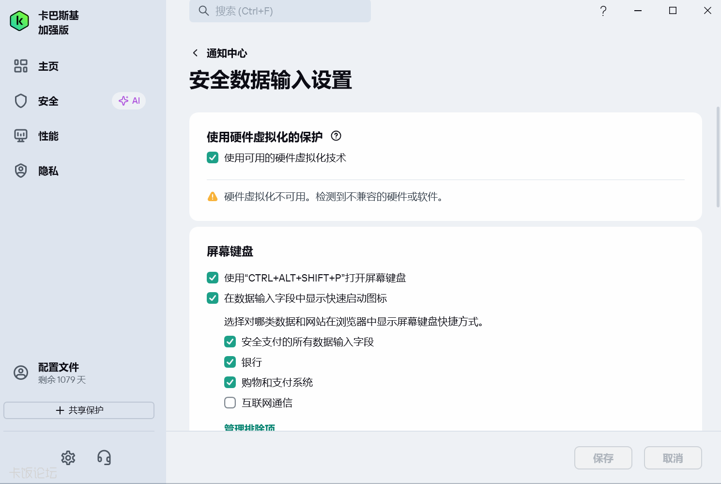
Task: Open the 隐私 privacy section
Action: point(48,171)
